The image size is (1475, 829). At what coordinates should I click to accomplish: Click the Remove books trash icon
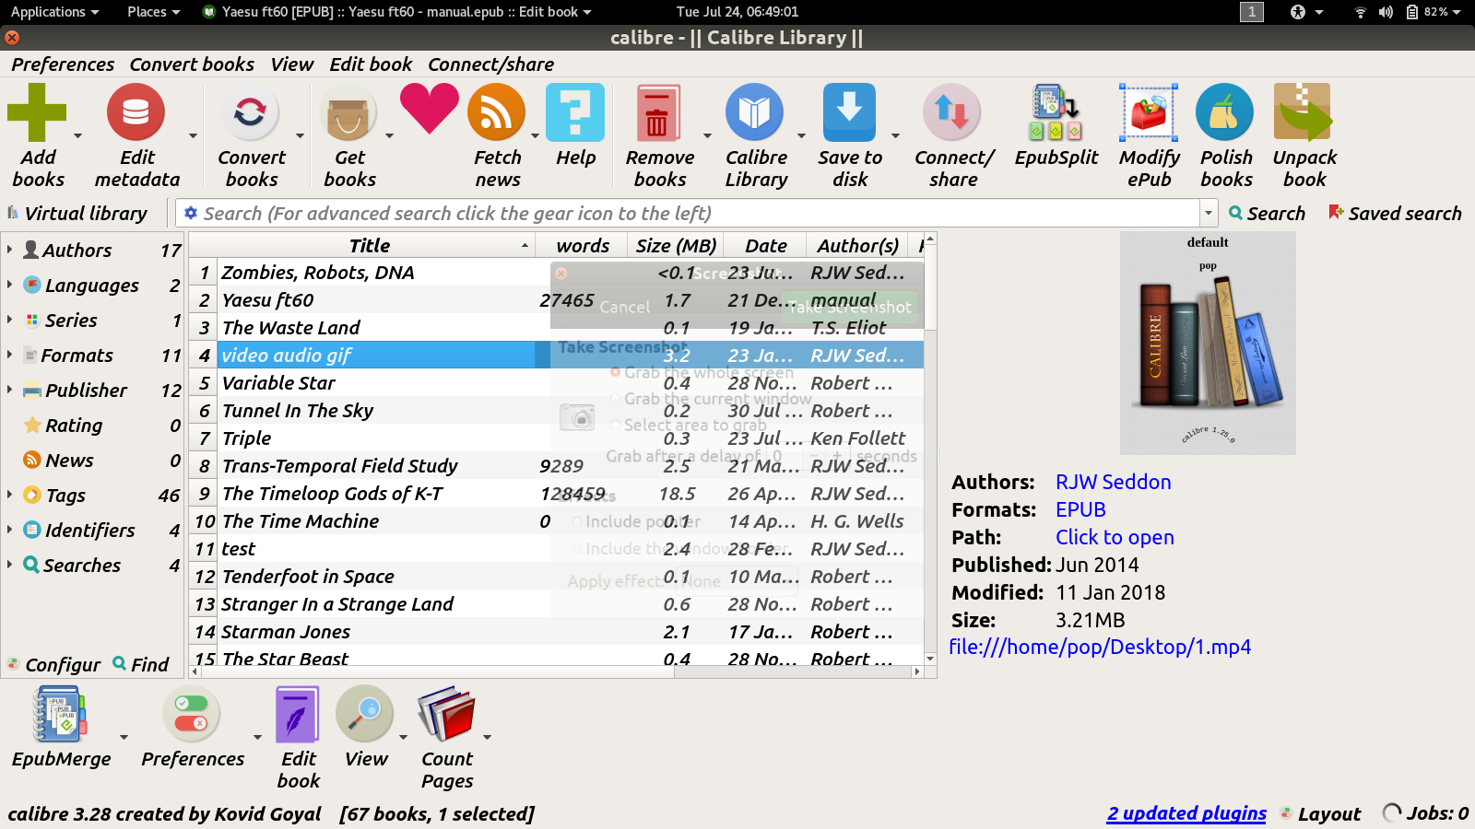point(658,112)
